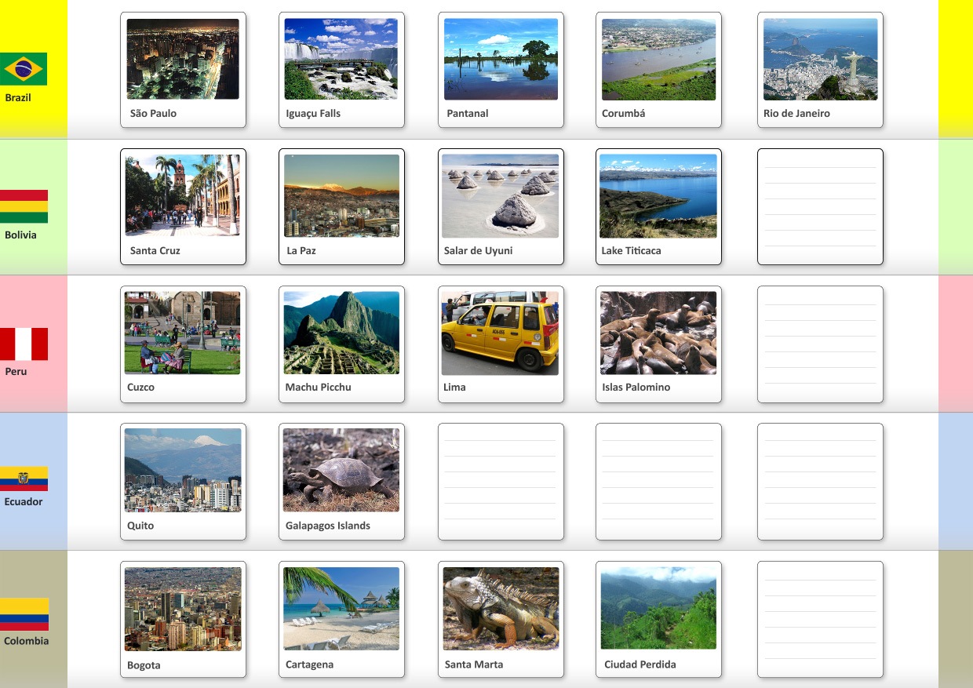The image size is (973, 688).
Task: Open the Islas Palomino sea lions photo
Action: coord(658,333)
